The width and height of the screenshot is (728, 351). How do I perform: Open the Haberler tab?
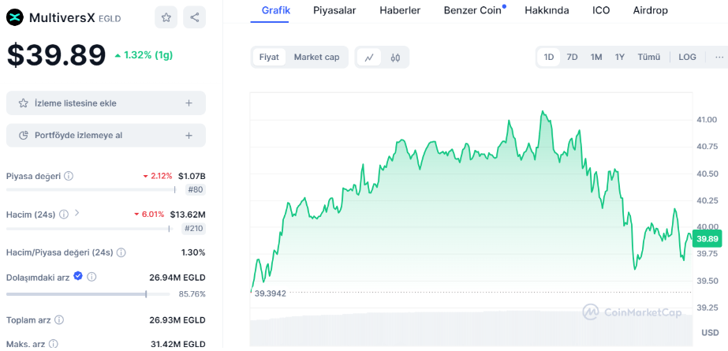tap(400, 10)
